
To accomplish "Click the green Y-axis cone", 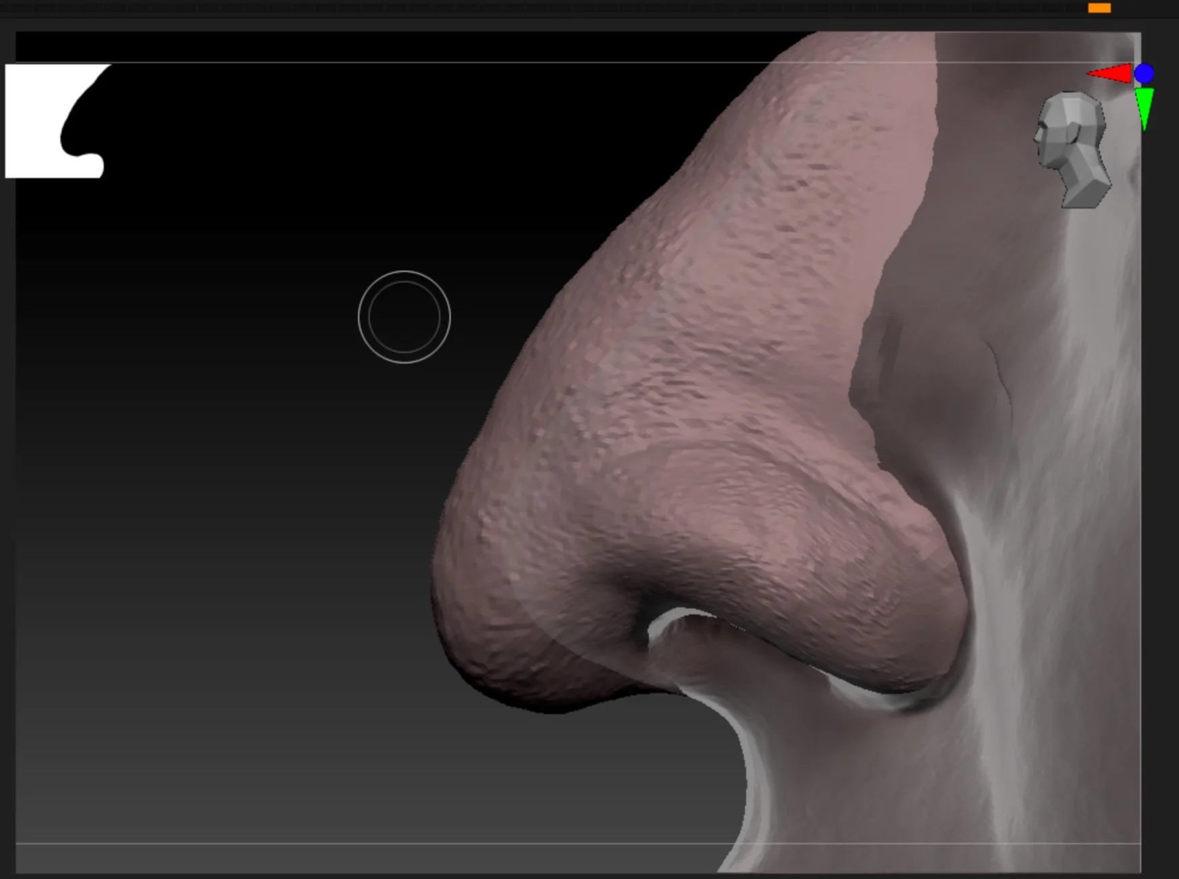I will 1145,108.
